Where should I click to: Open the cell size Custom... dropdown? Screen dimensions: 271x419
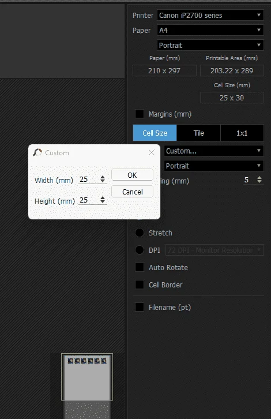[x=213, y=151]
